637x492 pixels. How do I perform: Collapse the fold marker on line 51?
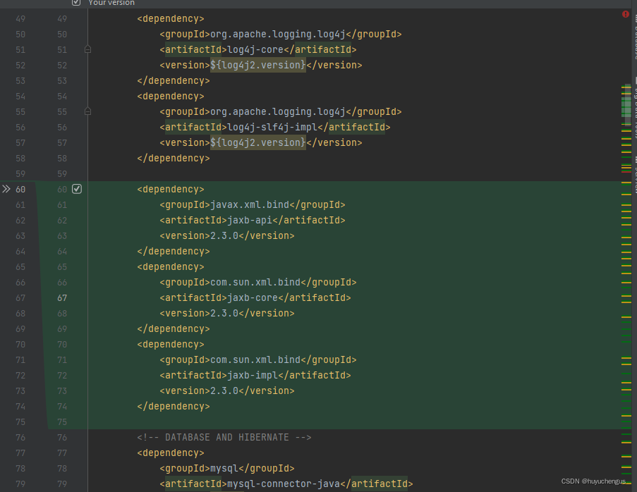pos(87,49)
